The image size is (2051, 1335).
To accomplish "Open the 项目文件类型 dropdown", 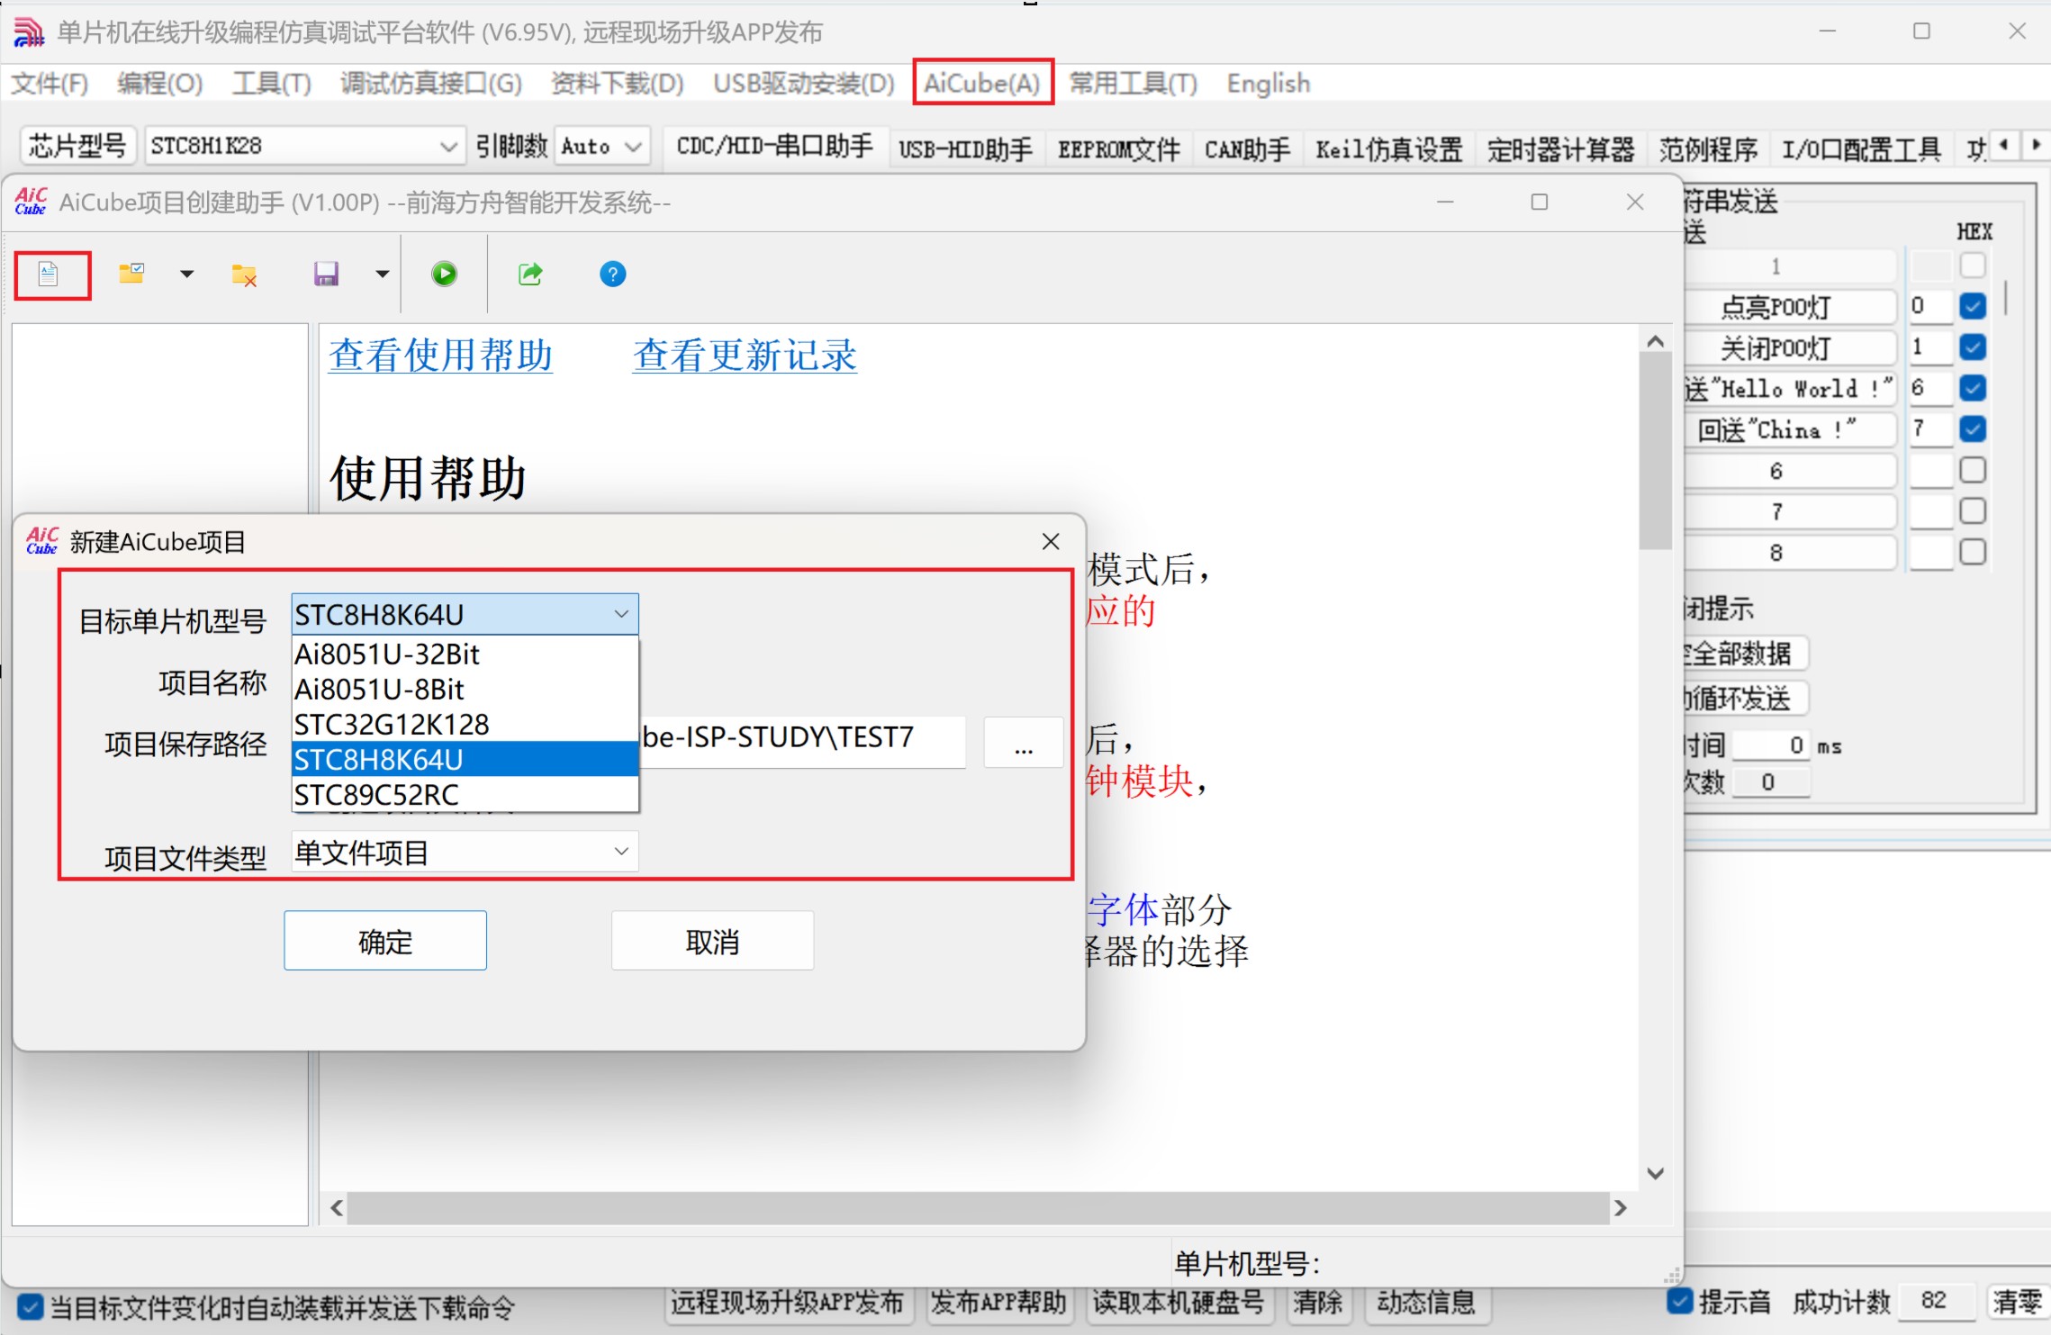I will [x=465, y=852].
